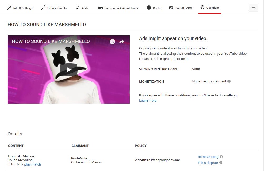Click 'Monetized by copyright owner' policy text
This screenshot has width=264, height=171.
pos(157,160)
